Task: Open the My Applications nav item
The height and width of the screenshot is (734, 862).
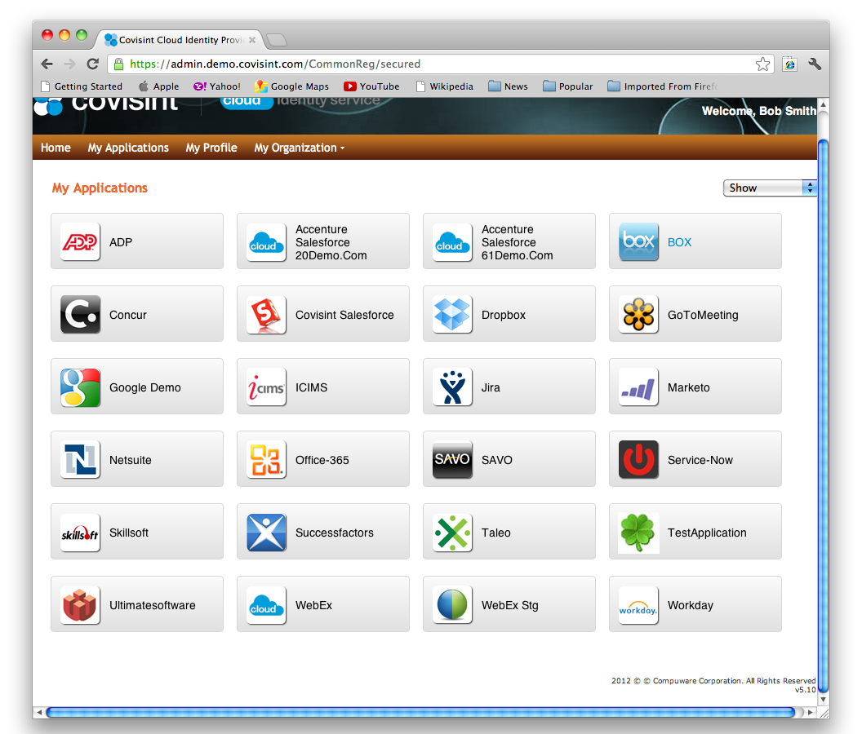Action: click(x=128, y=148)
